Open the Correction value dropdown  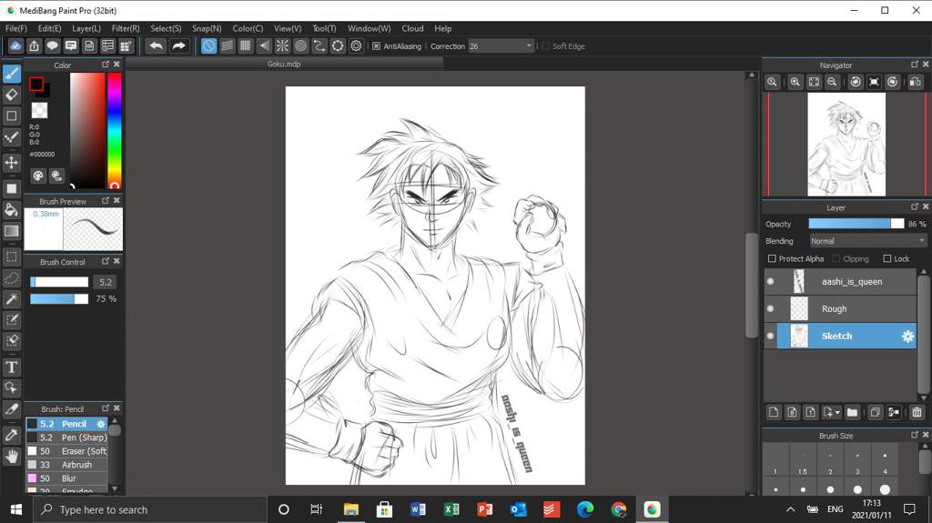point(529,45)
